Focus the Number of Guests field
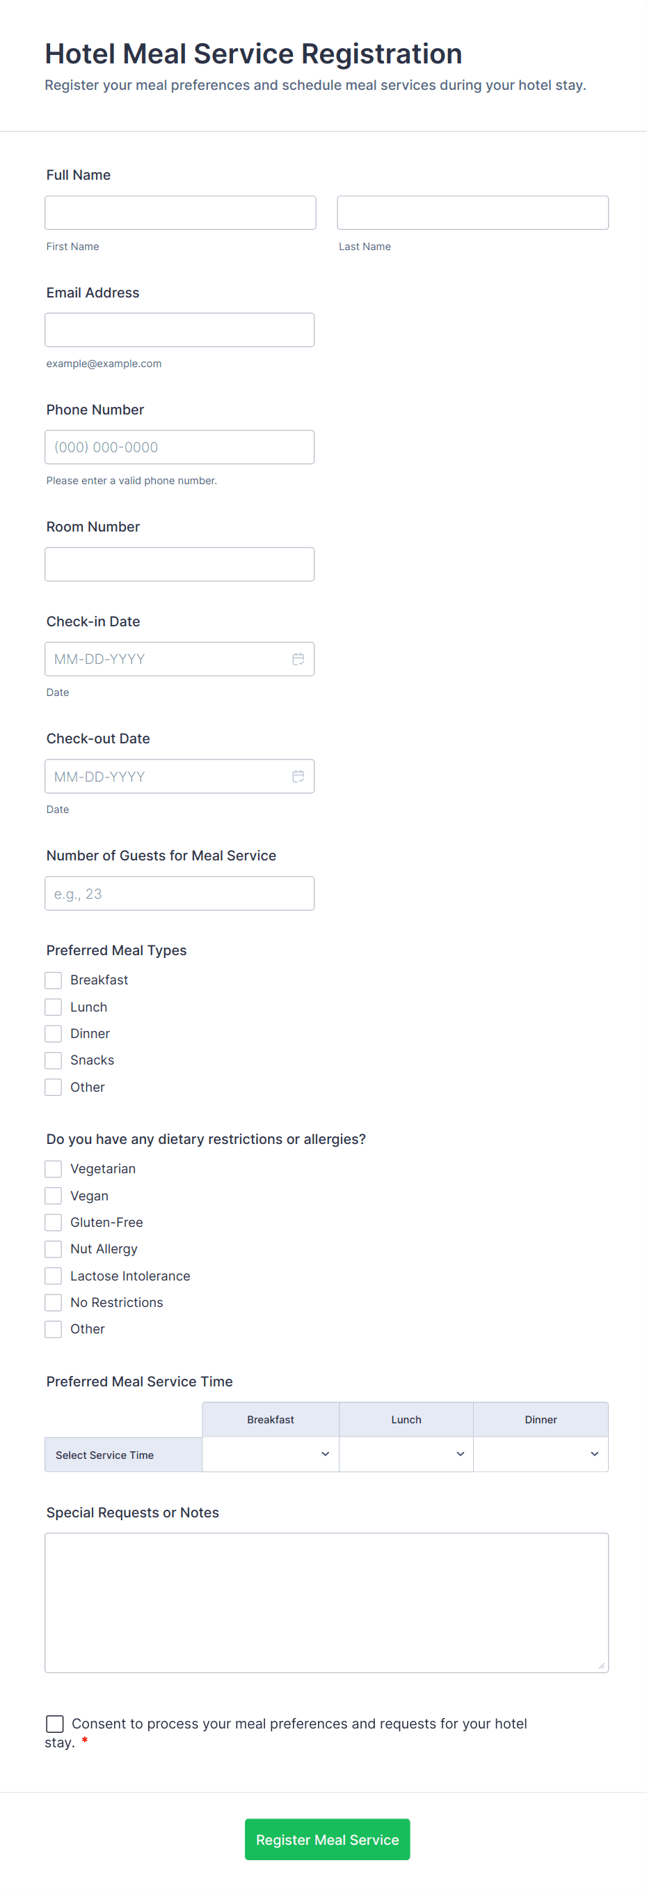This screenshot has width=647, height=1895. [180, 893]
